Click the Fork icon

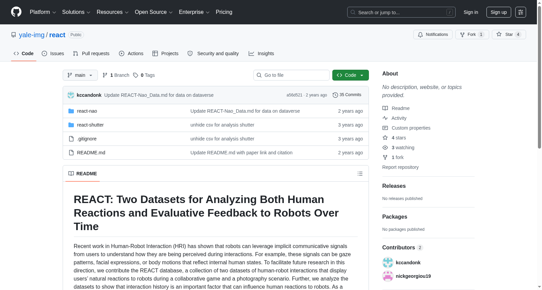point(462,35)
